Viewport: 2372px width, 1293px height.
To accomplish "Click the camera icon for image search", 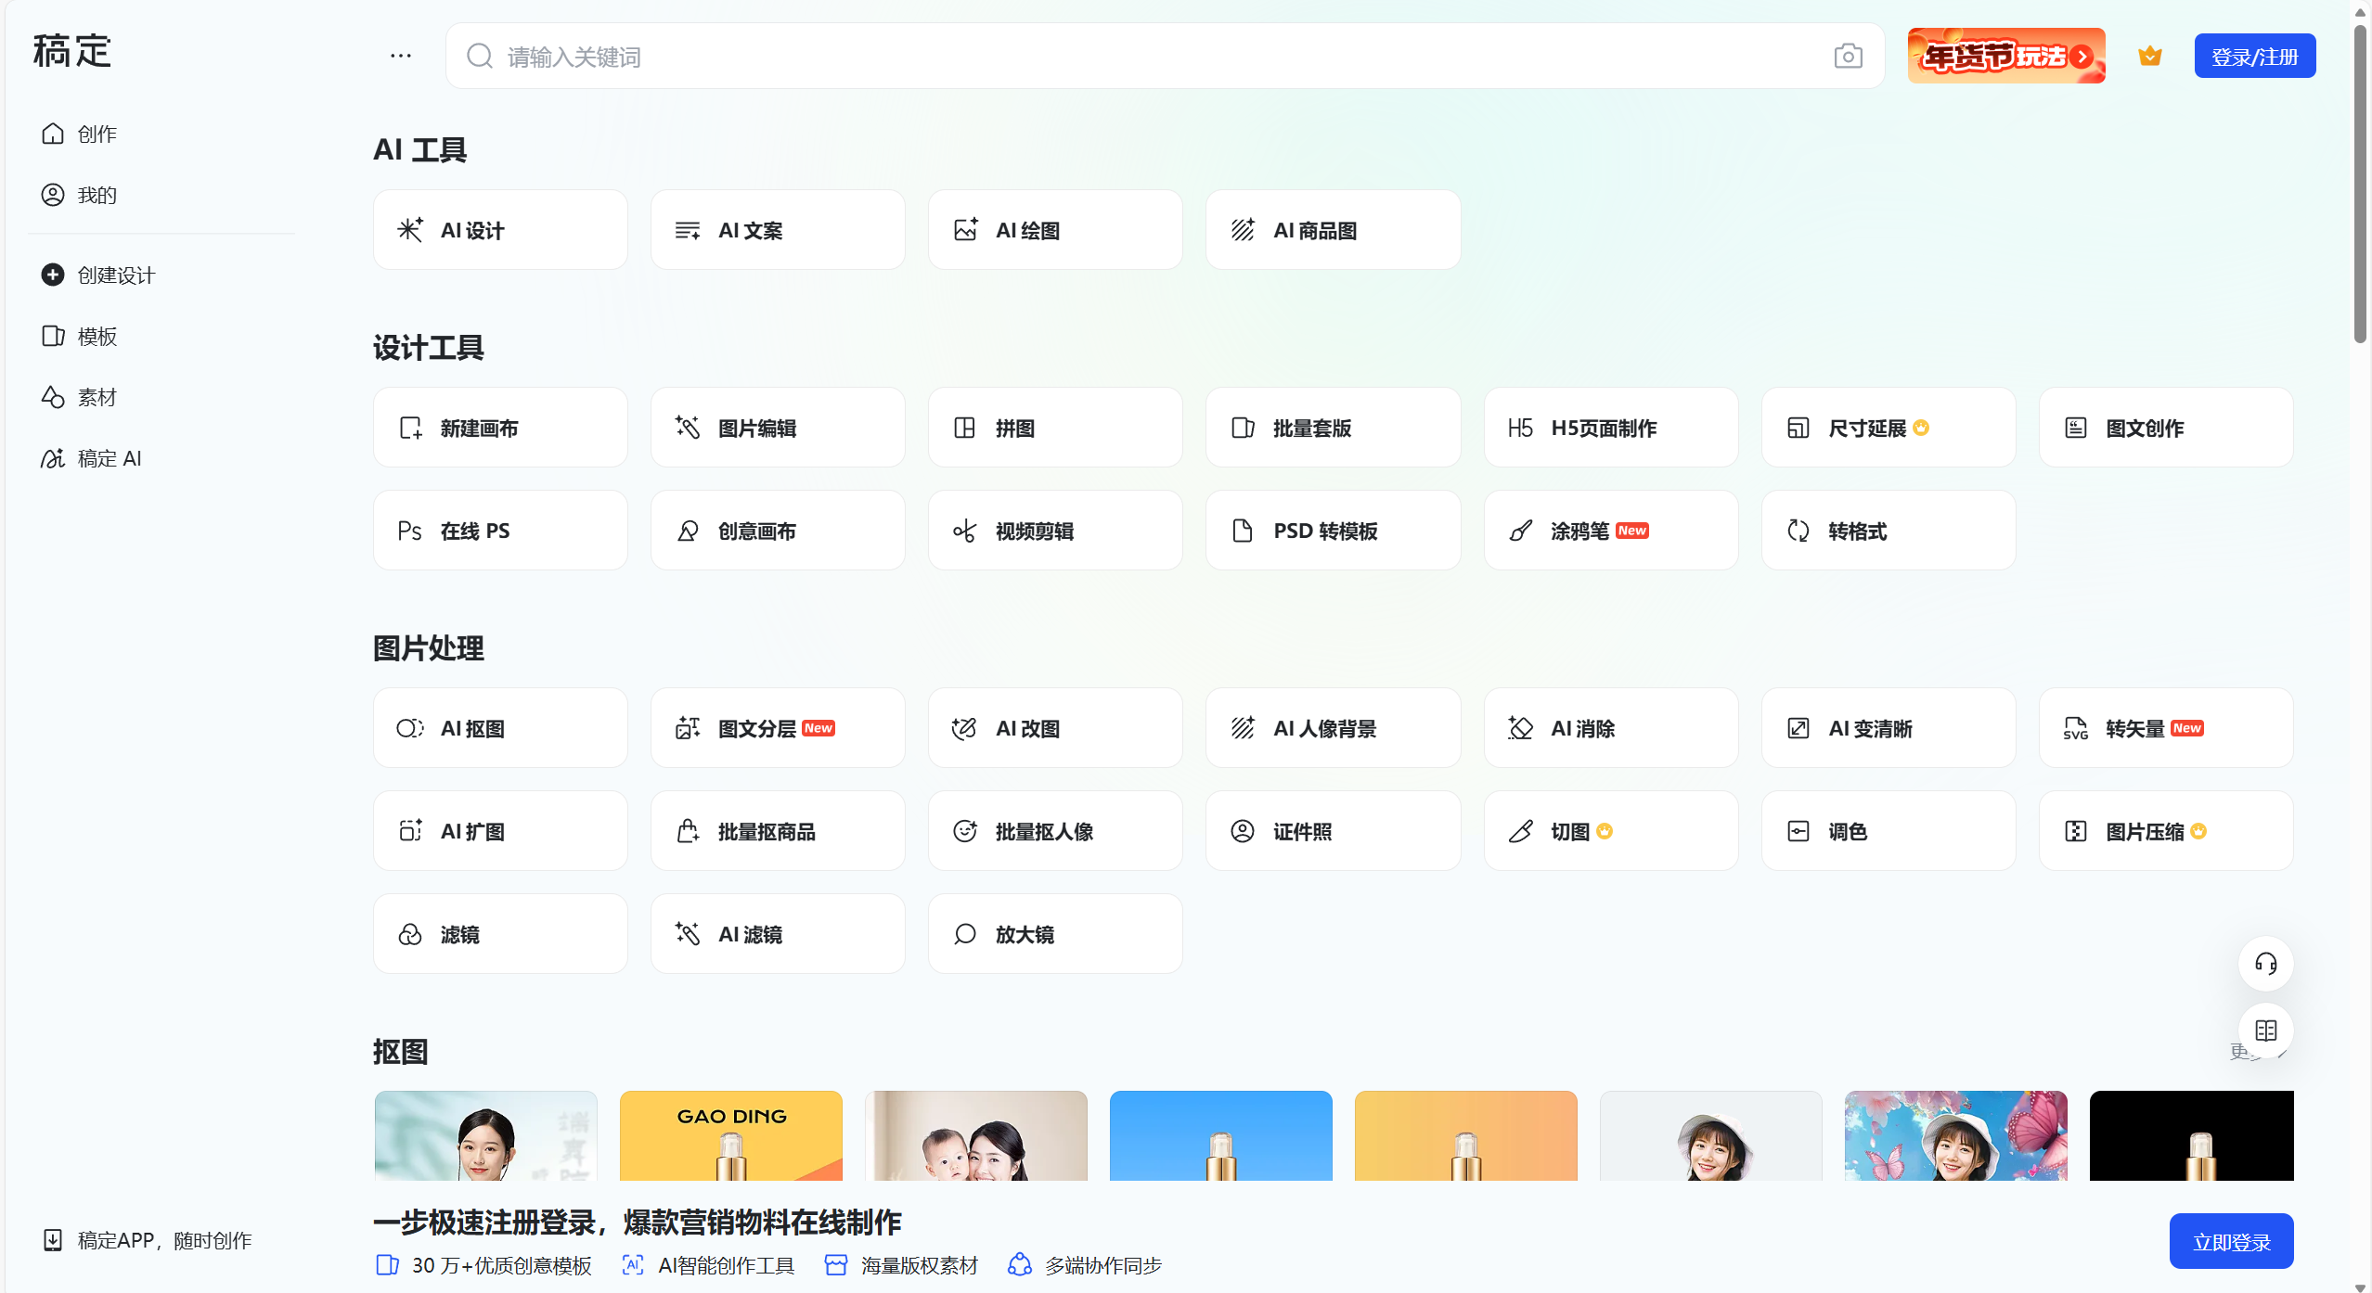I will tap(1849, 56).
